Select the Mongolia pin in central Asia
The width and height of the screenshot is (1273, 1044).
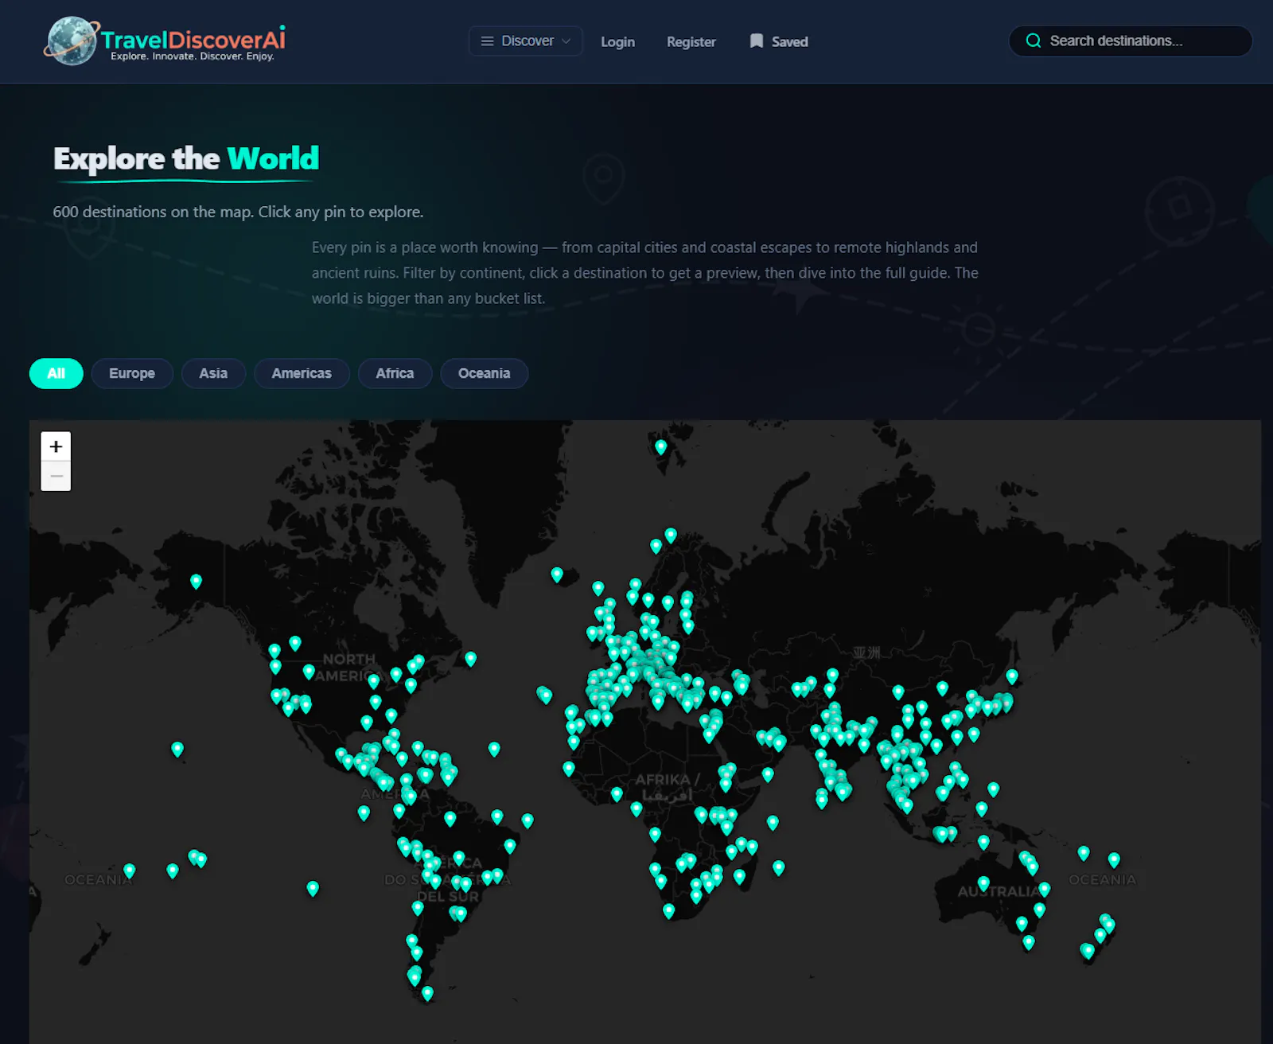(x=898, y=692)
